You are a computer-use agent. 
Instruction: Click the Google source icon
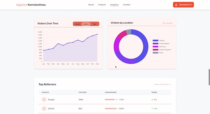44,99
